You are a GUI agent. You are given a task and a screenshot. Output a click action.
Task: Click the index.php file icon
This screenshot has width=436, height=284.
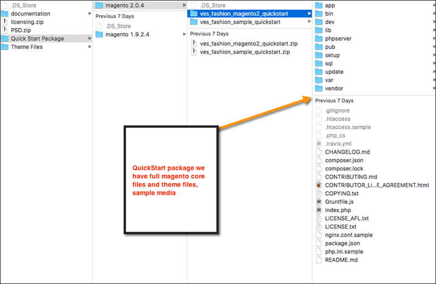(x=319, y=210)
